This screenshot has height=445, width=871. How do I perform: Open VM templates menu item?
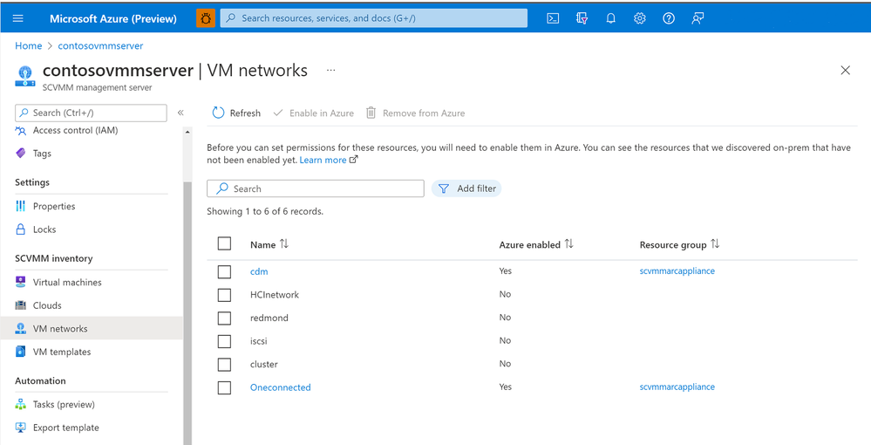click(61, 352)
